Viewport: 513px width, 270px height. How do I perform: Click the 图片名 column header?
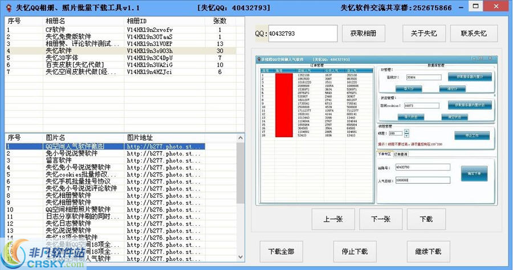[x=83, y=138]
